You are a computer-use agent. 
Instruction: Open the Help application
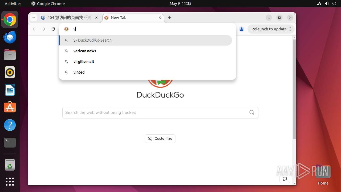point(10,125)
